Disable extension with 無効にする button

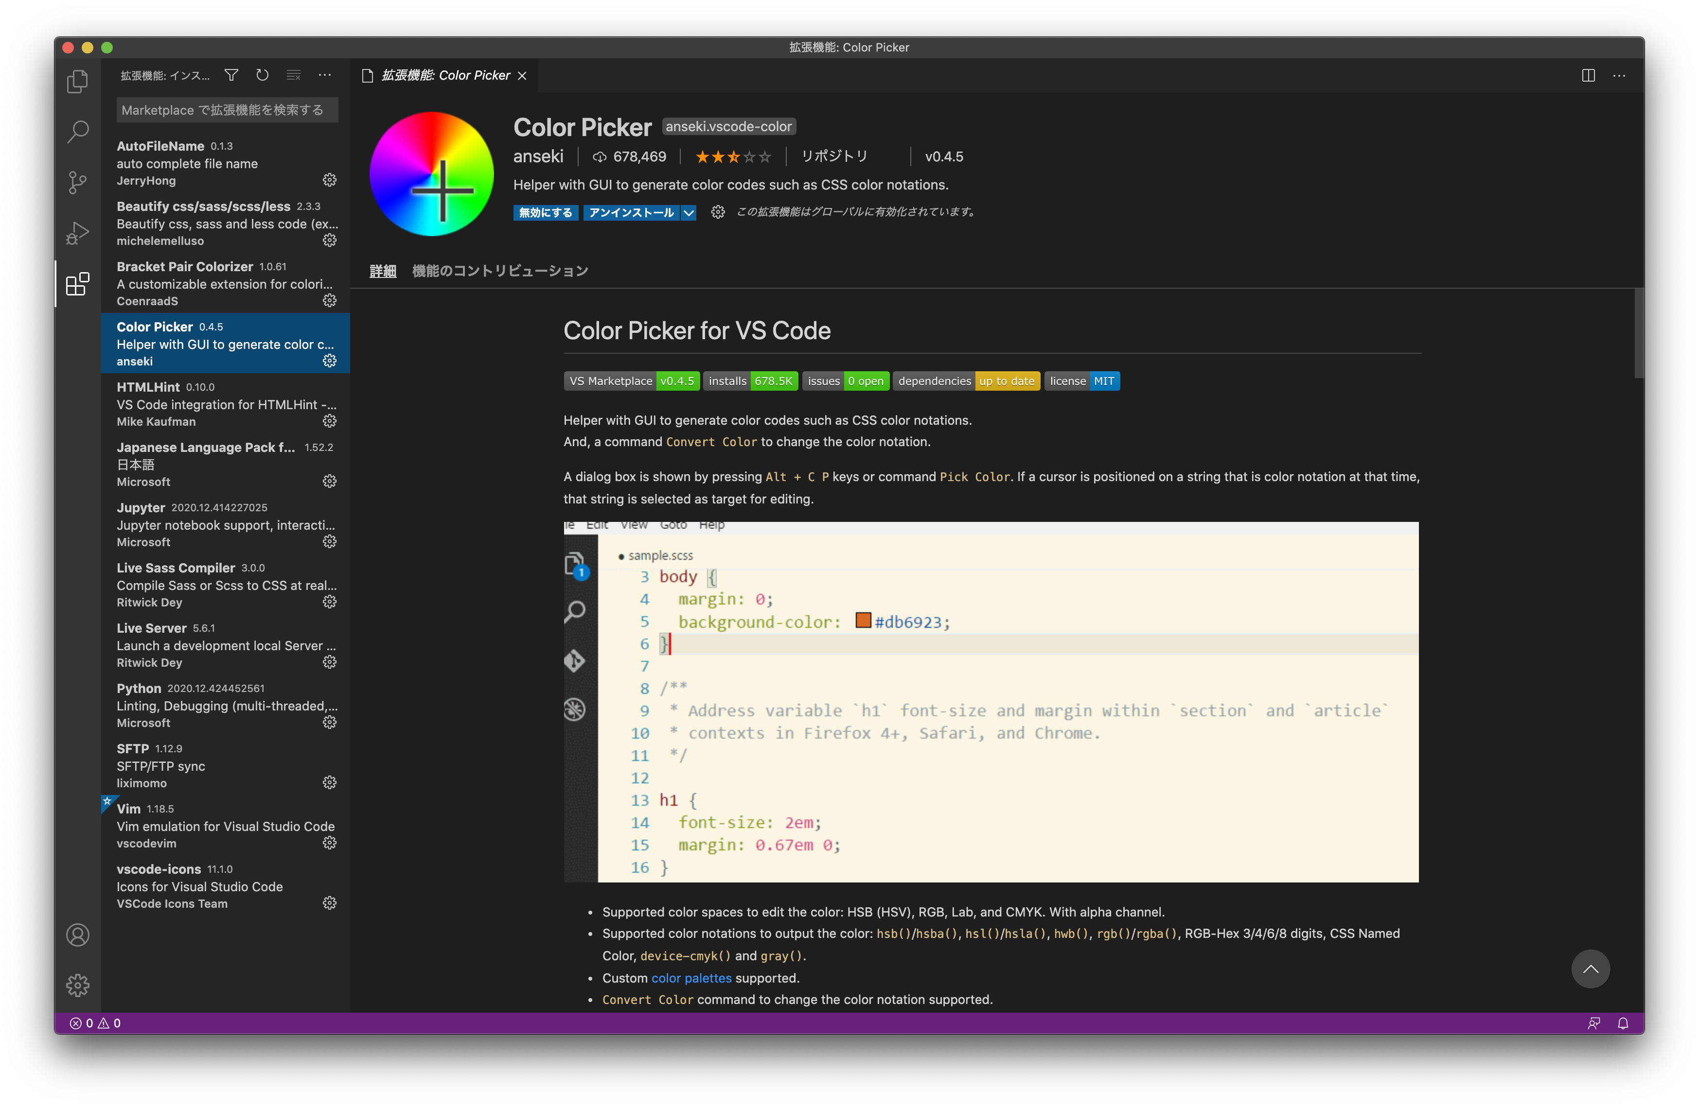(546, 213)
